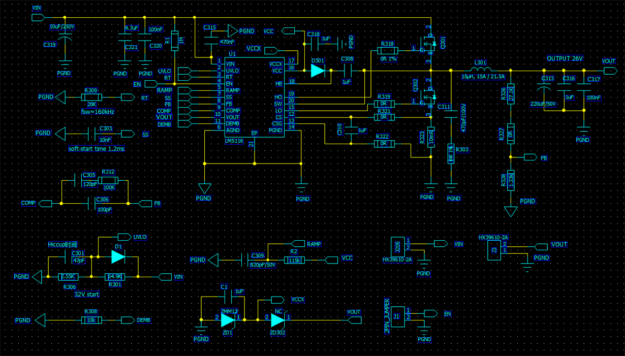
Task: Select the D1 diode symbol
Action: [117, 256]
